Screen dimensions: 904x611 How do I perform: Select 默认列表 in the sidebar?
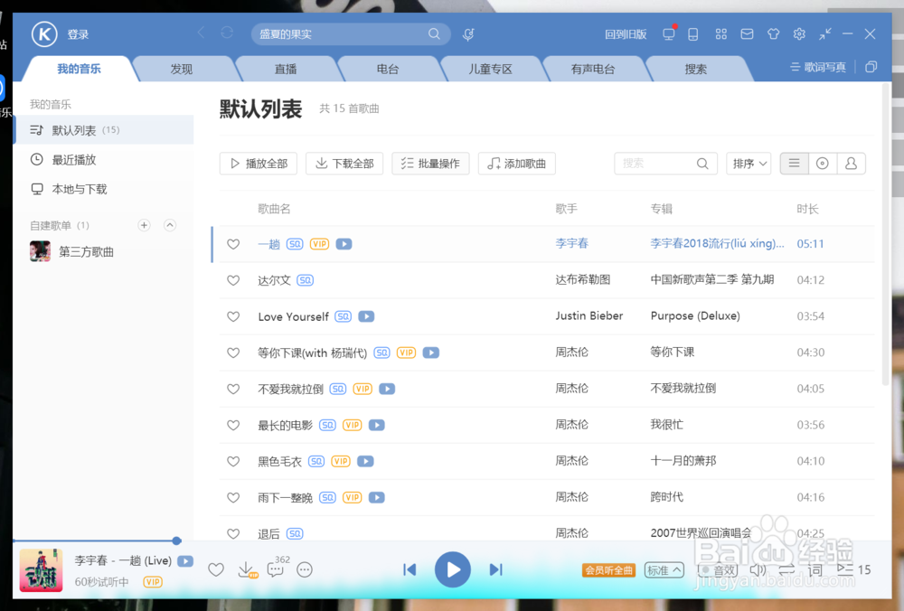(x=104, y=129)
